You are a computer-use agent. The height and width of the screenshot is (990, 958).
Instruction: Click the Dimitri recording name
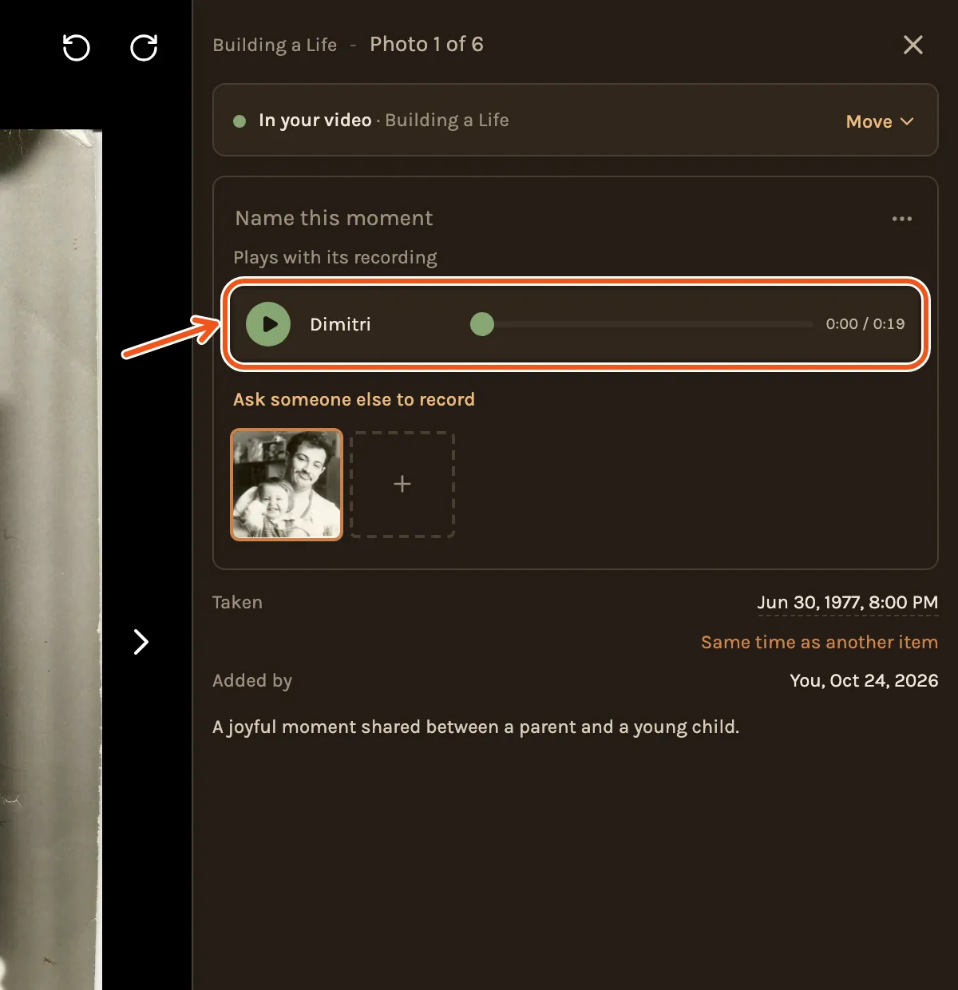click(x=340, y=324)
